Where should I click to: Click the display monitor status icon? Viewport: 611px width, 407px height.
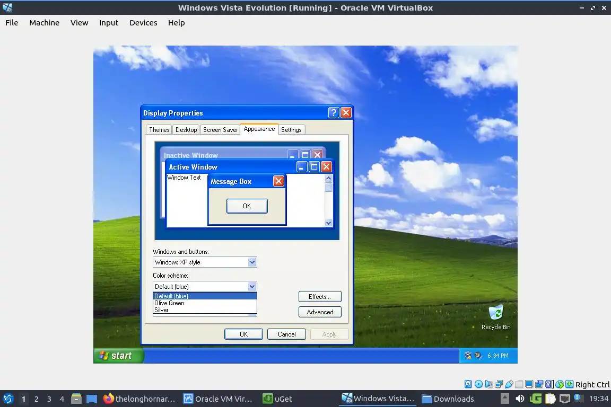point(529,384)
